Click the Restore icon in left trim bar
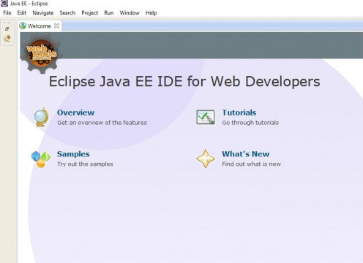This screenshot has height=263, width=363. [7, 29]
